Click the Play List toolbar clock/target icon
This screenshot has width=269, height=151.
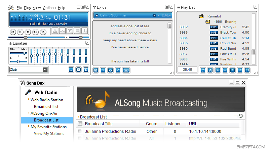tap(203, 70)
